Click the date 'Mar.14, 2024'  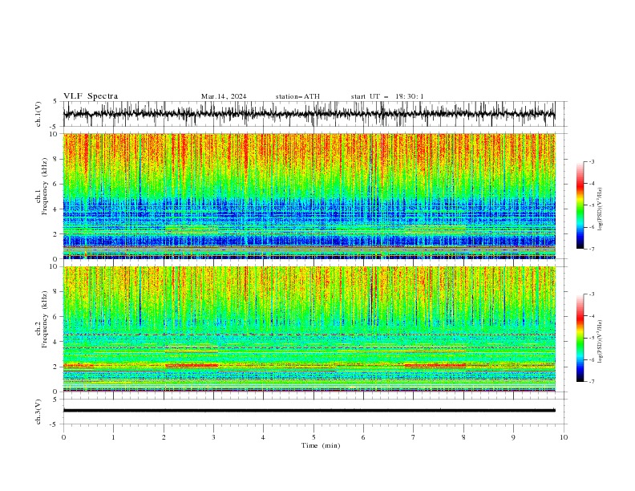pyautogui.click(x=224, y=96)
